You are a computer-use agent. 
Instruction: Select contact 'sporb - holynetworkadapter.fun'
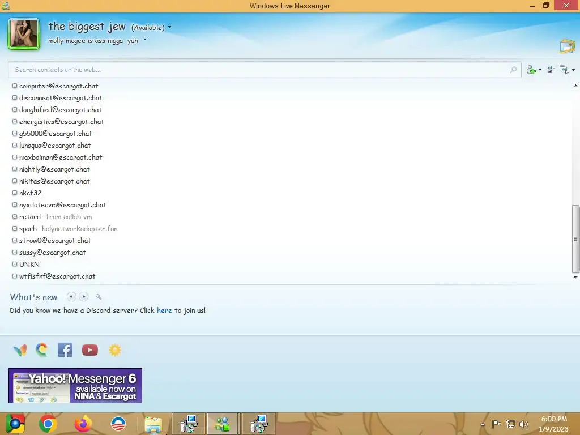click(x=69, y=229)
